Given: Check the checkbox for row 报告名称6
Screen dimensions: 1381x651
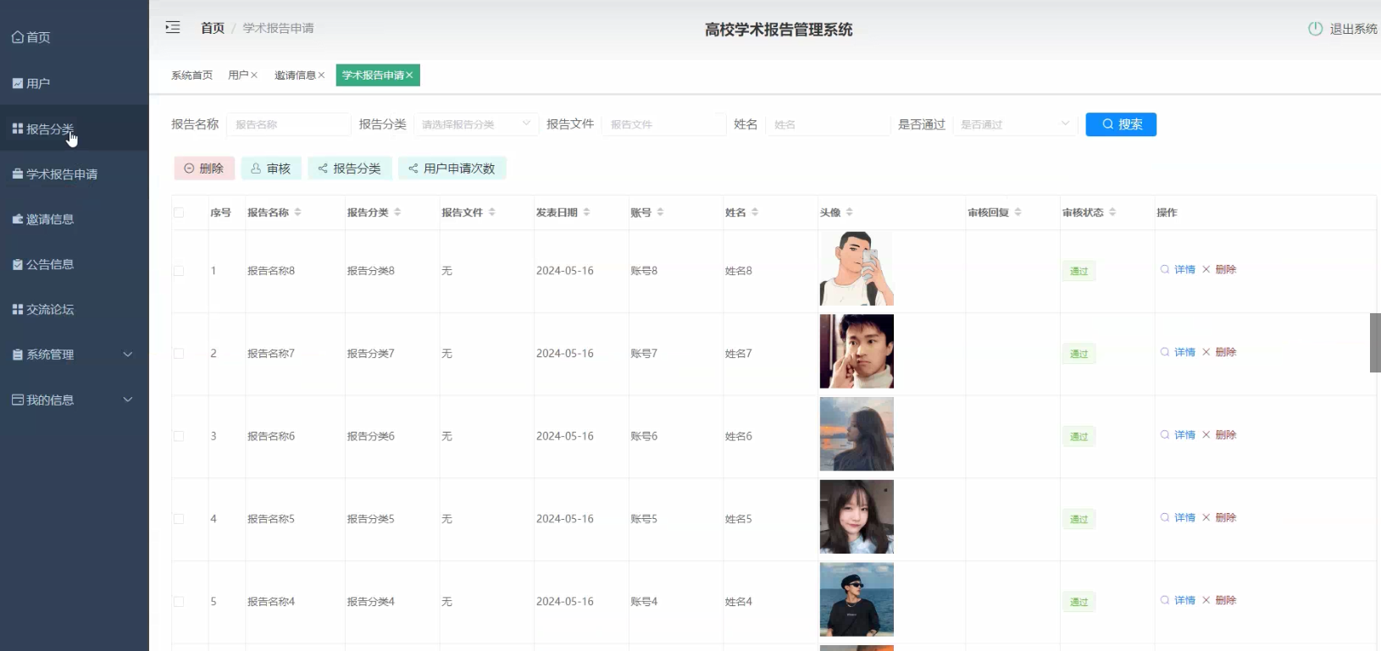Looking at the screenshot, I should (179, 437).
